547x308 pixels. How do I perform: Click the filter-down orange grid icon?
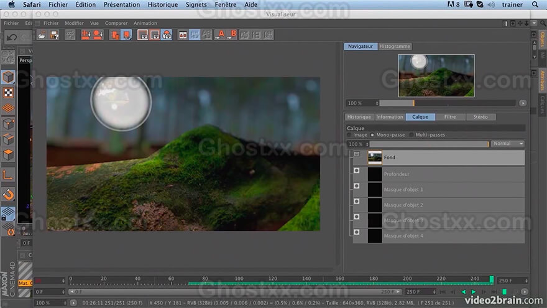86,35
